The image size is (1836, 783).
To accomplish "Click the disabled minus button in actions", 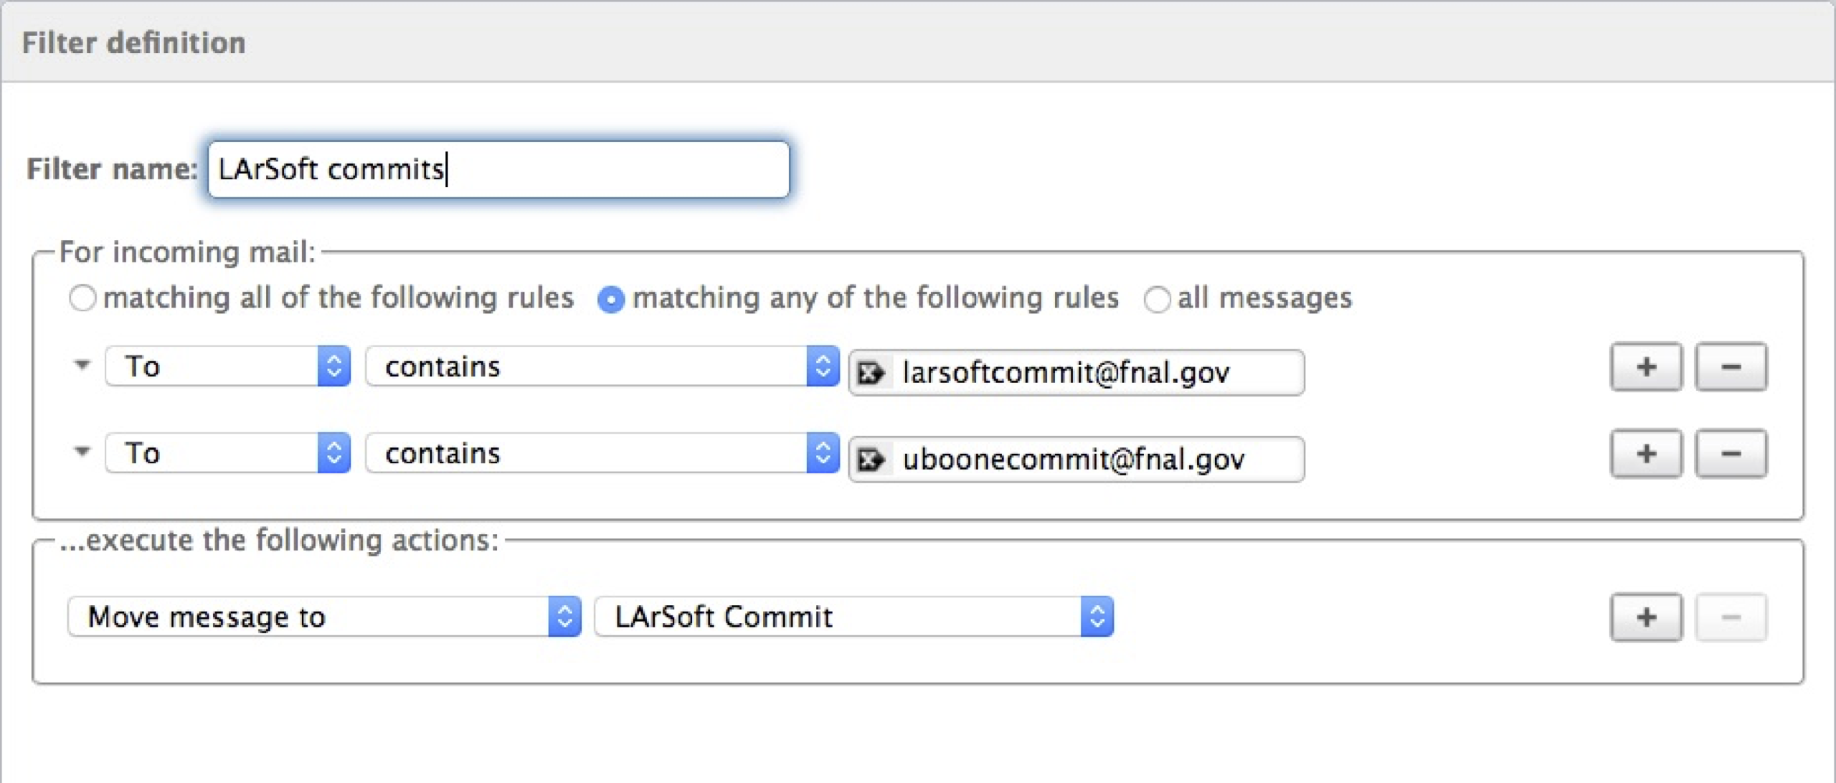I will pyautogui.click(x=1730, y=618).
